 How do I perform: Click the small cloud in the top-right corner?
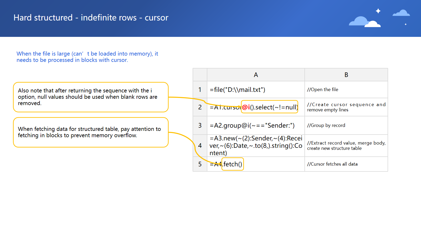[401, 13]
